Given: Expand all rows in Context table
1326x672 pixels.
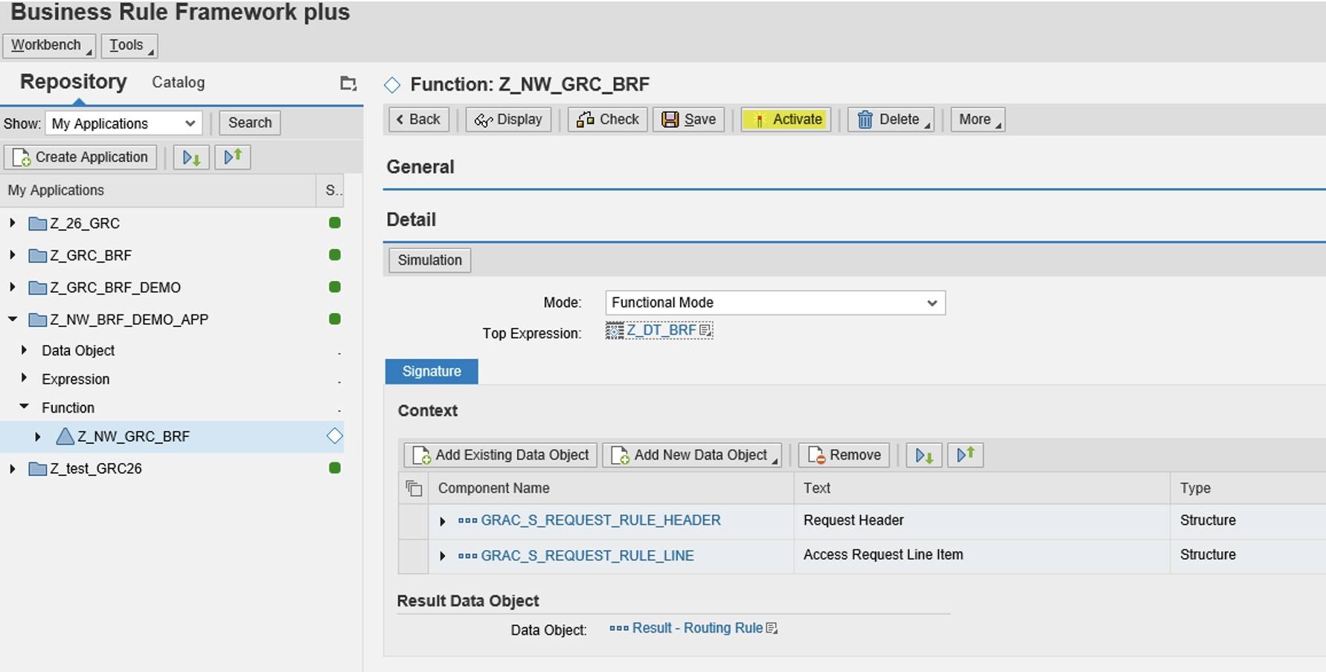Looking at the screenshot, I should [x=924, y=455].
